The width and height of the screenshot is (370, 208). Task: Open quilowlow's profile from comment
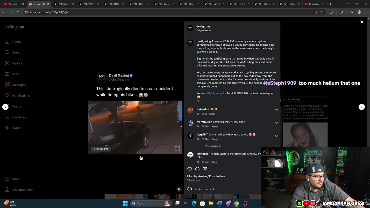(203, 109)
